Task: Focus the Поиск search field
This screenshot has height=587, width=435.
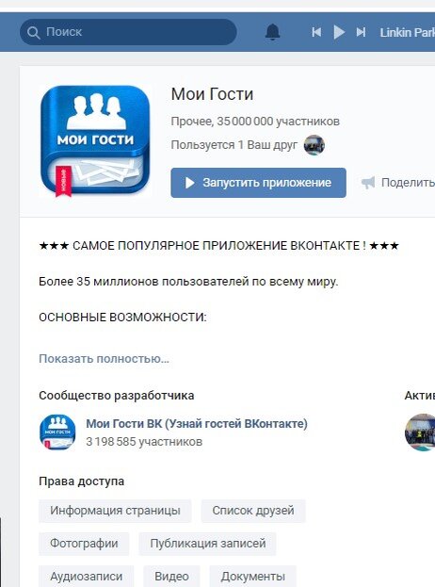Action: [x=128, y=32]
